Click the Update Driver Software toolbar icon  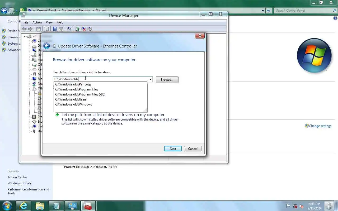tap(77, 29)
